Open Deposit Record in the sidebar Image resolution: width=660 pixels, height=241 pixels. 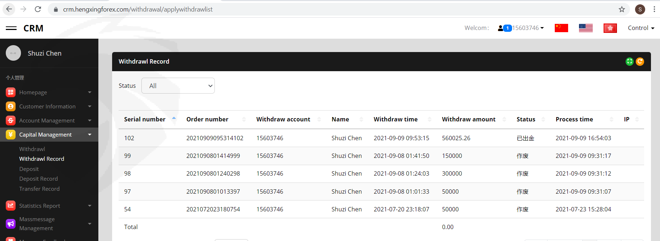[x=38, y=178]
